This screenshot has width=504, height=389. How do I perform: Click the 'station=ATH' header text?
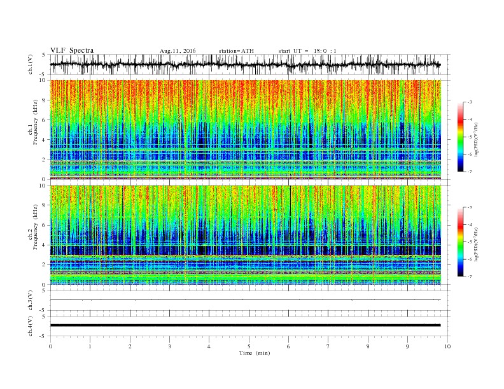(236, 51)
